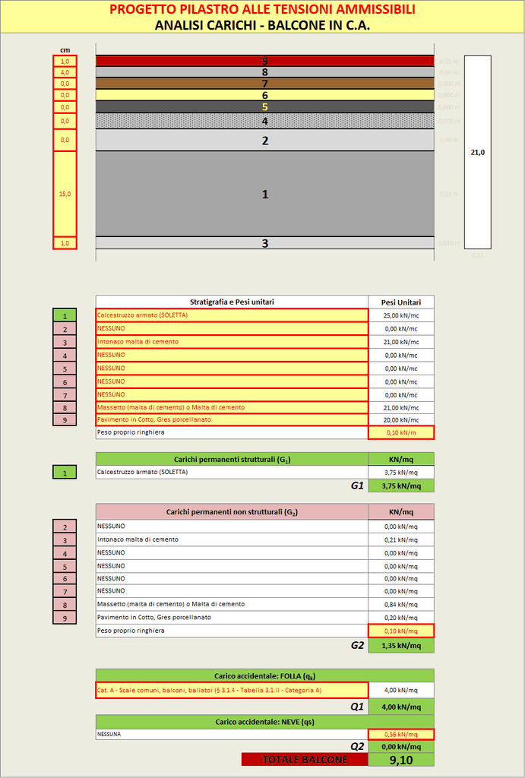Select the 9,10 total balcony value cell
Screen dimensions: 525x778
pyautogui.click(x=401, y=759)
